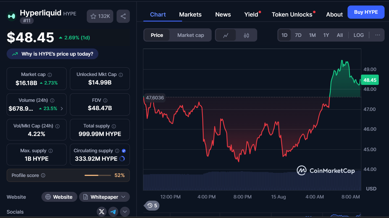Click the 2.69% (1d) change text
The image size is (389, 218).
(77, 38)
